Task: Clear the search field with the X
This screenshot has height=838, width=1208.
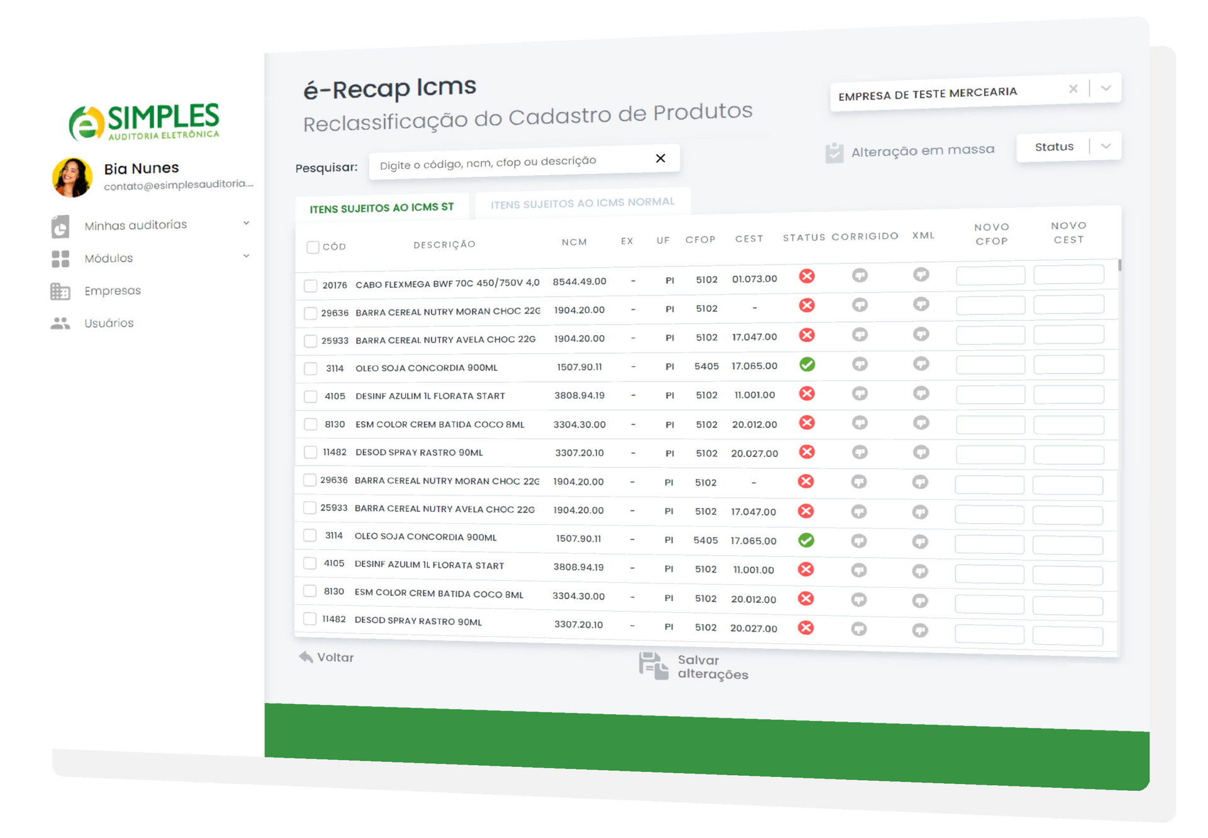Action: click(661, 158)
